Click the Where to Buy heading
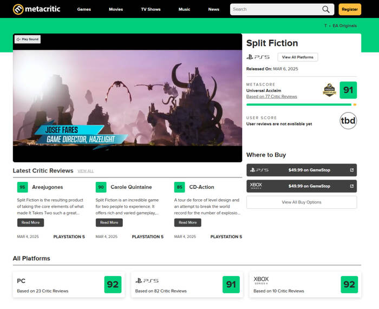Viewport: 379px width, 309px height. (x=266, y=155)
